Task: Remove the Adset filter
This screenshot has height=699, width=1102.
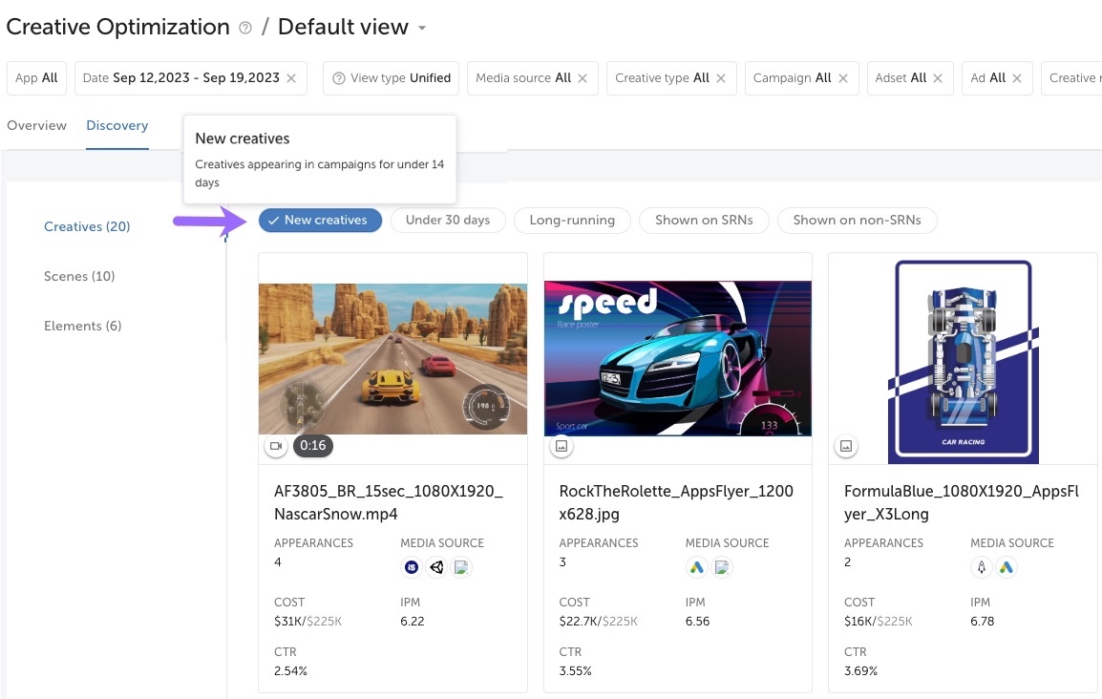Action: [x=938, y=78]
